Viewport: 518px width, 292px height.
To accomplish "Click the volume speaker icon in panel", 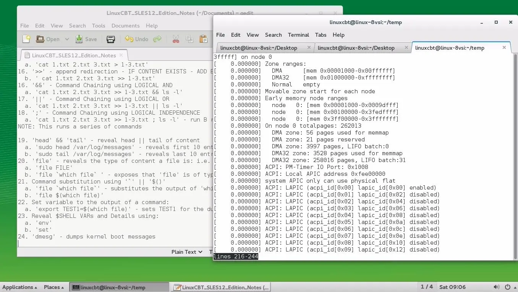I will pyautogui.click(x=496, y=287).
